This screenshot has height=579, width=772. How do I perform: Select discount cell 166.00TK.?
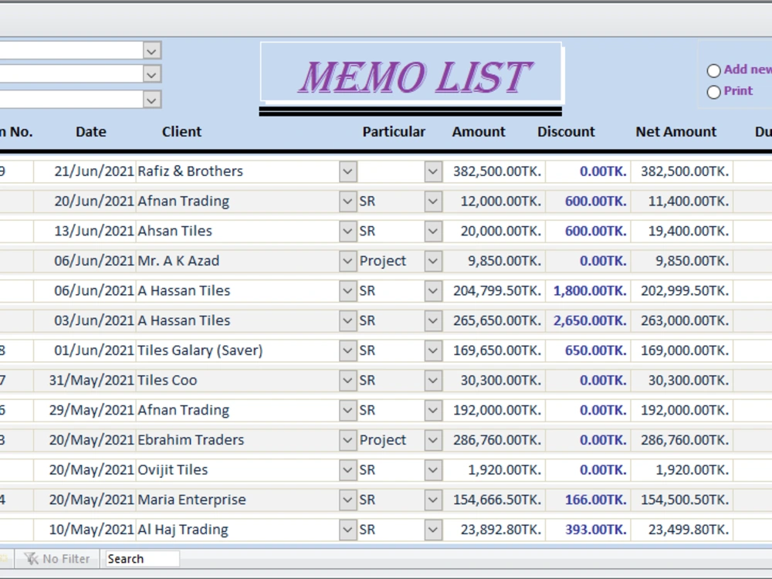tap(587, 499)
